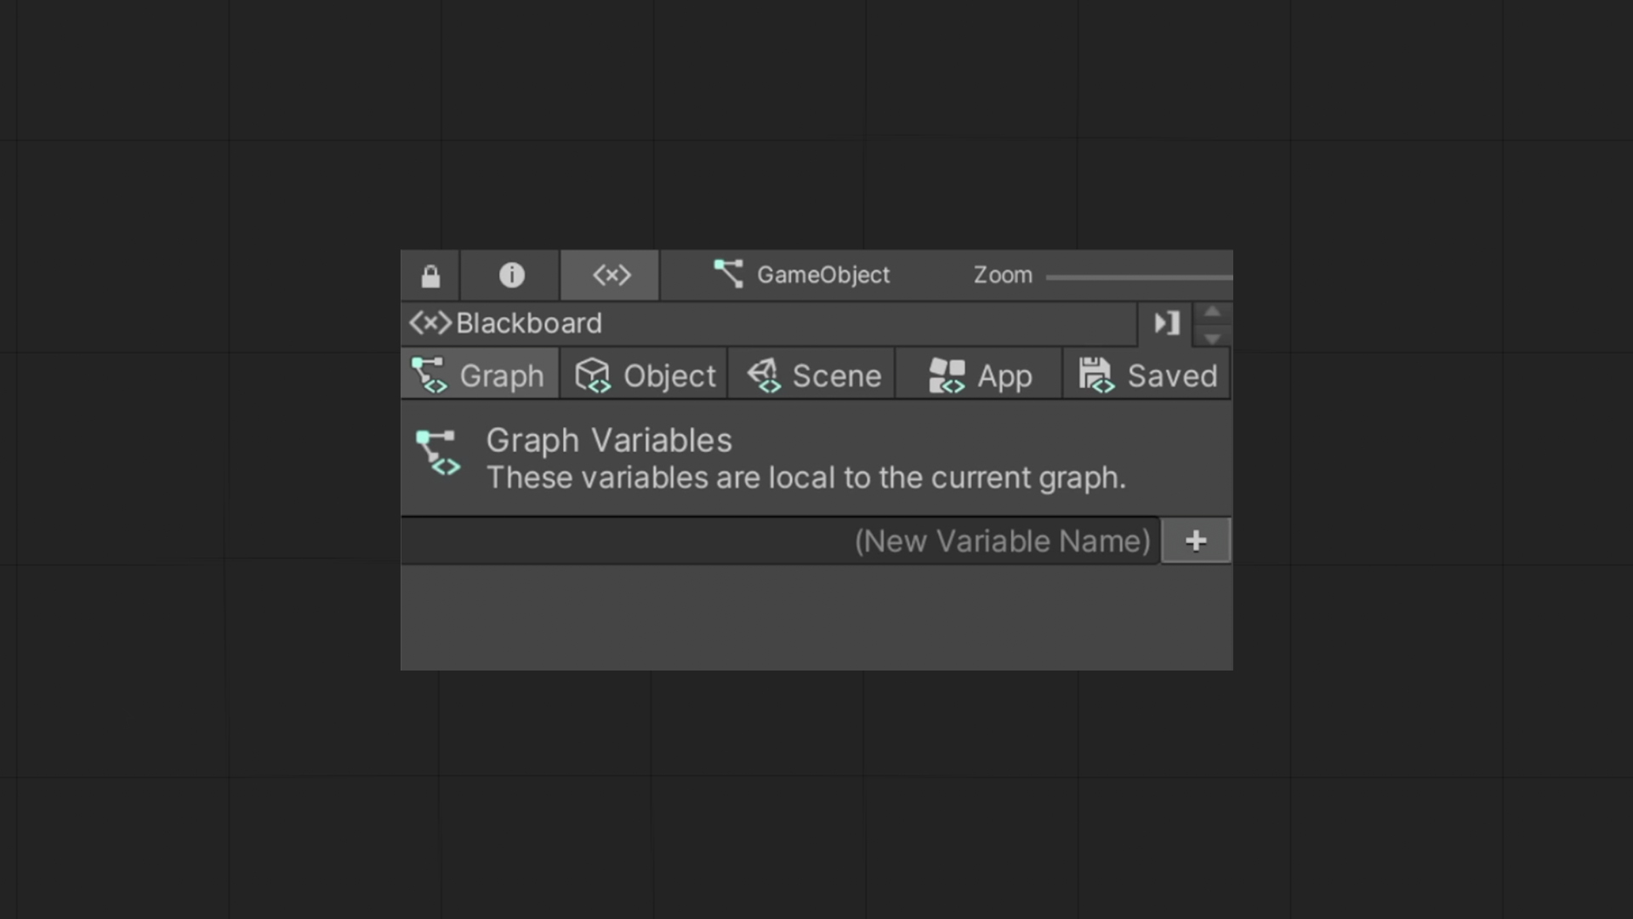Collapse the Graph Variables section header
Viewport: 1633px width, 919px height.
click(608, 440)
